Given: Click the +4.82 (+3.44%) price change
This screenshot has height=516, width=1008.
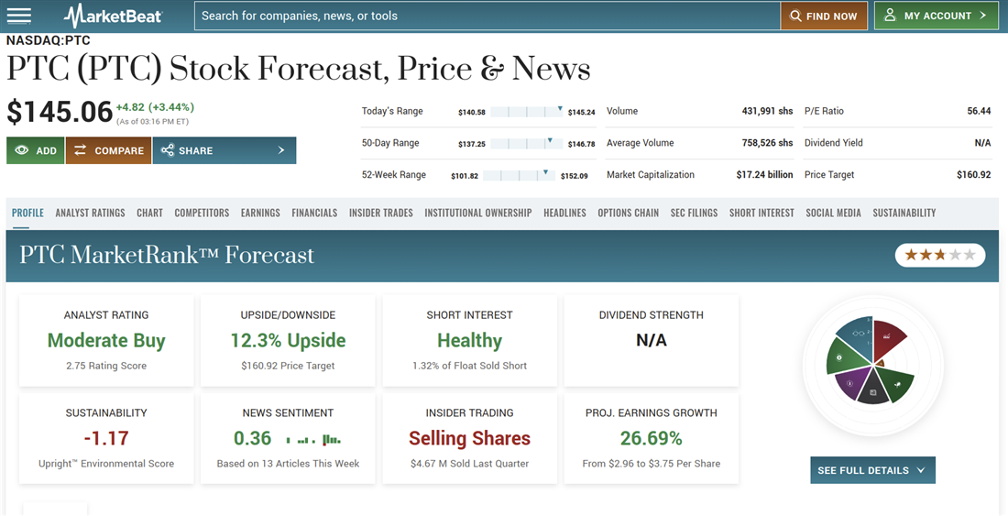Looking at the screenshot, I should 155,106.
